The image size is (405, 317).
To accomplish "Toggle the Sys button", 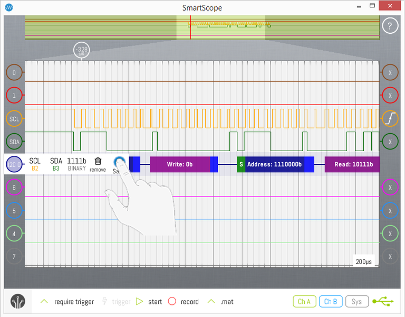I will [x=356, y=302].
